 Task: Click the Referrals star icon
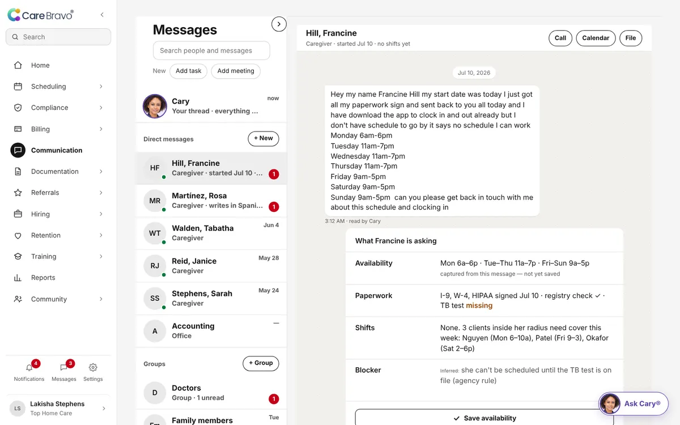[x=18, y=193]
